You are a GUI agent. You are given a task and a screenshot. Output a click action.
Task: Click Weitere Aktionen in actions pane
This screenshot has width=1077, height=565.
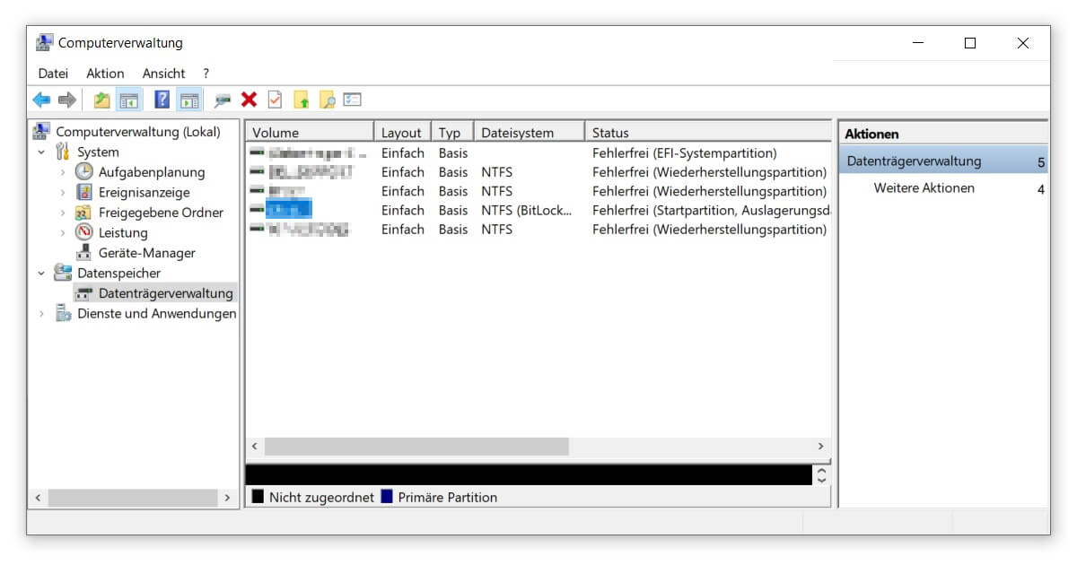tap(924, 188)
